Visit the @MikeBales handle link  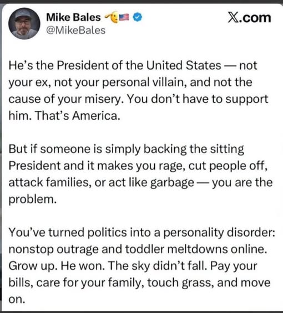[76, 30]
